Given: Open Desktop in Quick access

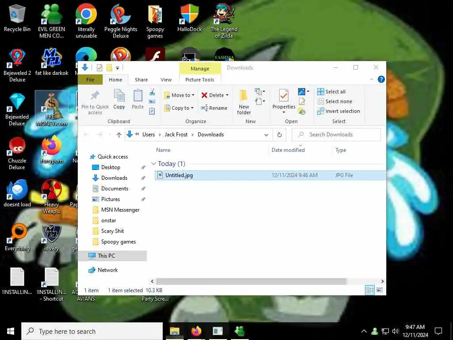Looking at the screenshot, I should point(110,167).
